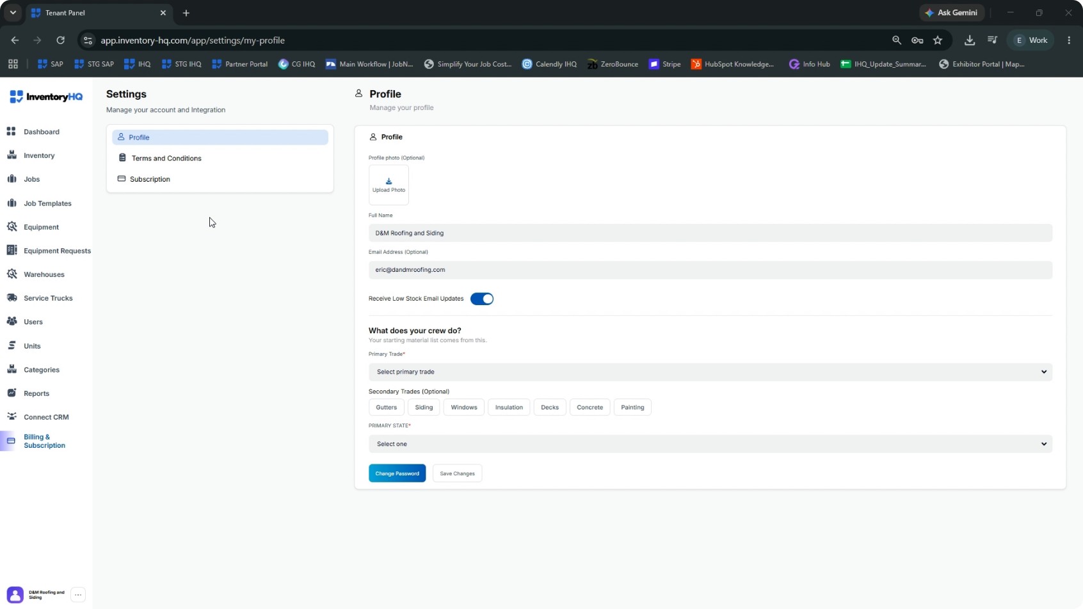This screenshot has height=609, width=1083.
Task: Click the Change Password button
Action: click(x=397, y=473)
